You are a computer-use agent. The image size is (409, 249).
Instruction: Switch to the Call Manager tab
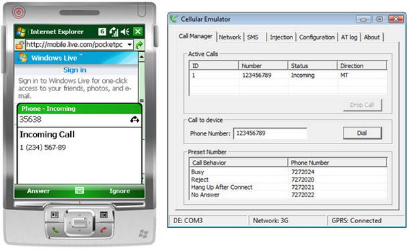tap(196, 36)
